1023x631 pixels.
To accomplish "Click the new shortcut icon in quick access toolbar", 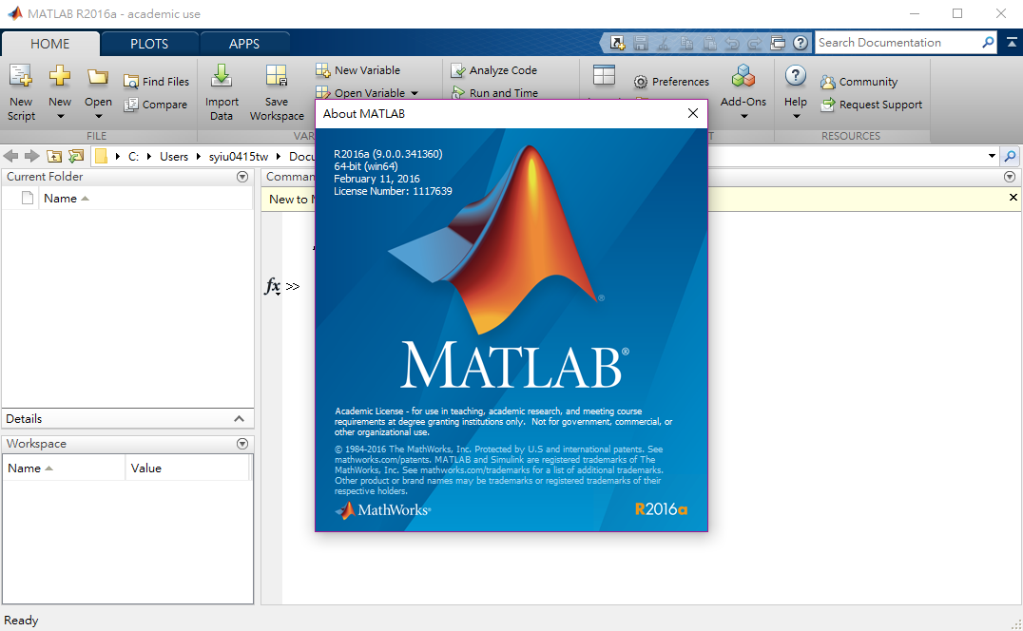I will (x=617, y=43).
